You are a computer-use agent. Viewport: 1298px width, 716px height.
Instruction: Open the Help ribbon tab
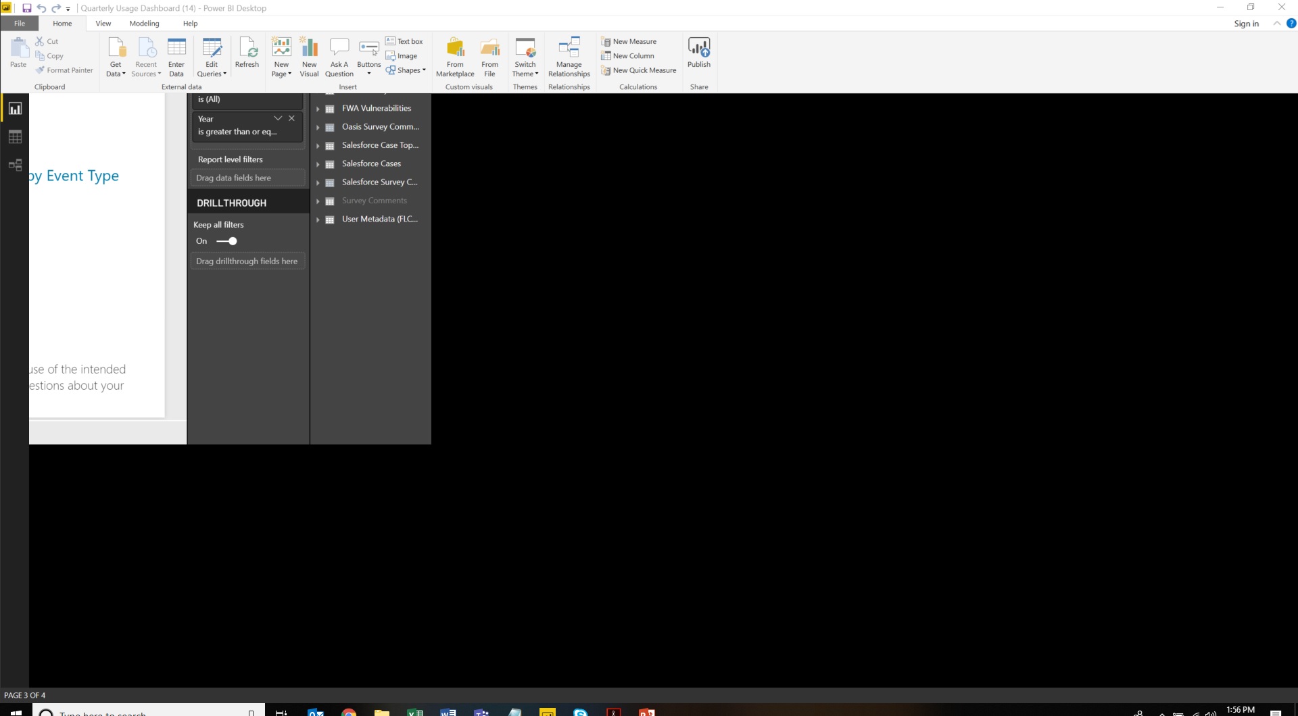(190, 23)
